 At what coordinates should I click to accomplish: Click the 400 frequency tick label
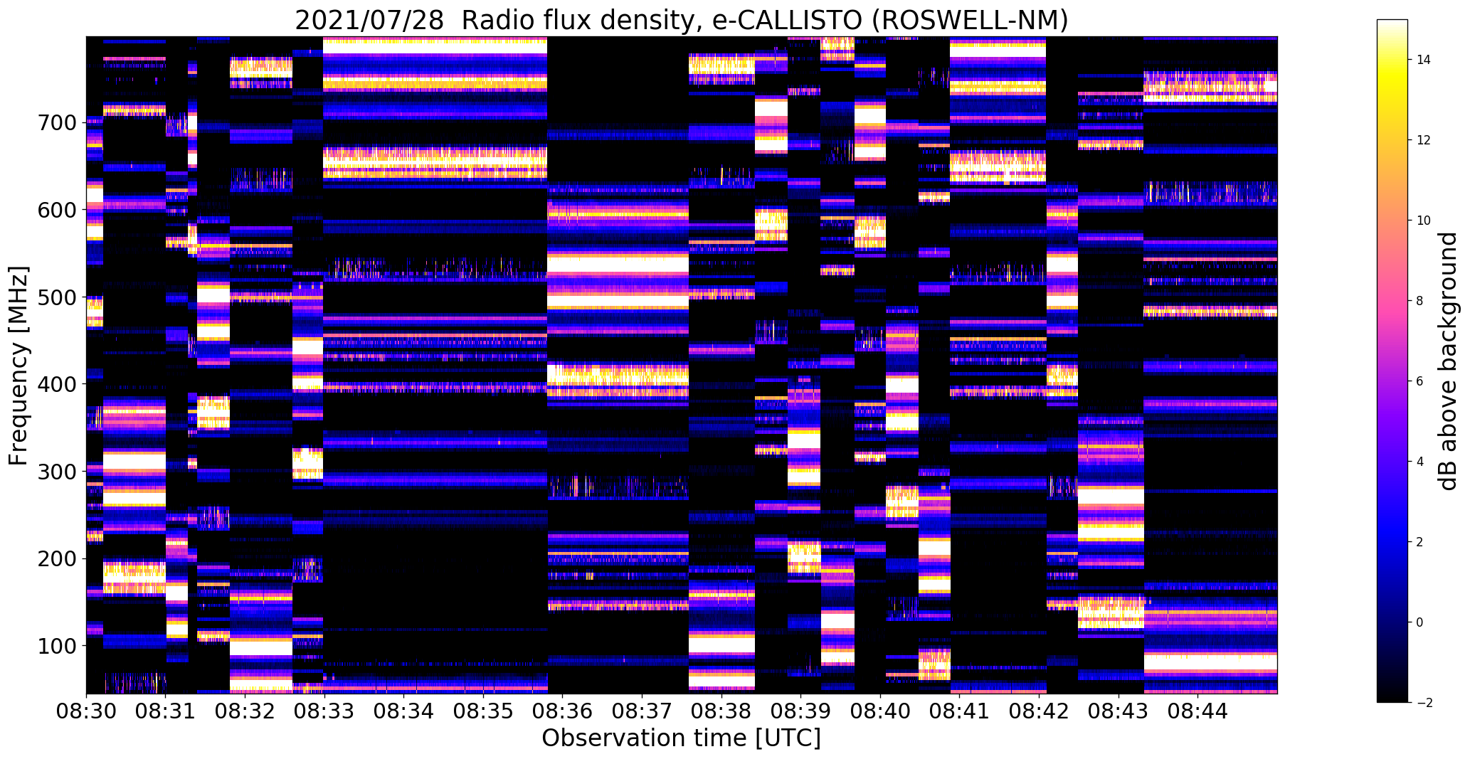point(56,385)
